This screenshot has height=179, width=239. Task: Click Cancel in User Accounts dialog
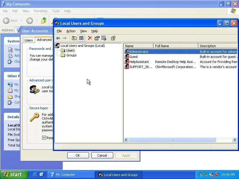102,155
